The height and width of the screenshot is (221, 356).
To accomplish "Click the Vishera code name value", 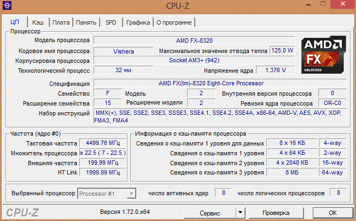I will click(x=123, y=51).
